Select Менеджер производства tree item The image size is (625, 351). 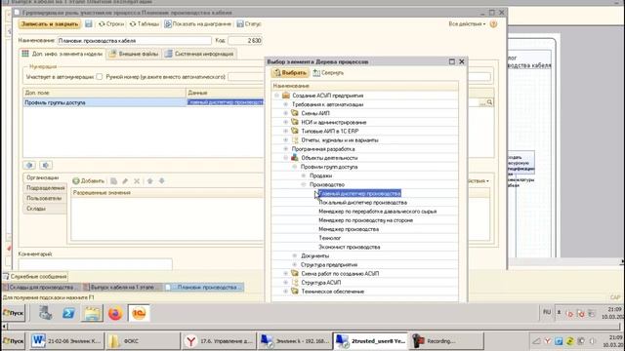[x=349, y=229]
